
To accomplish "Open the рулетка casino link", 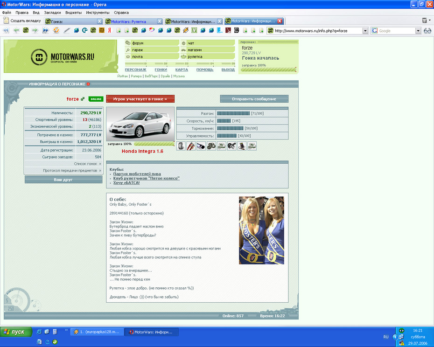I will coord(208,56).
